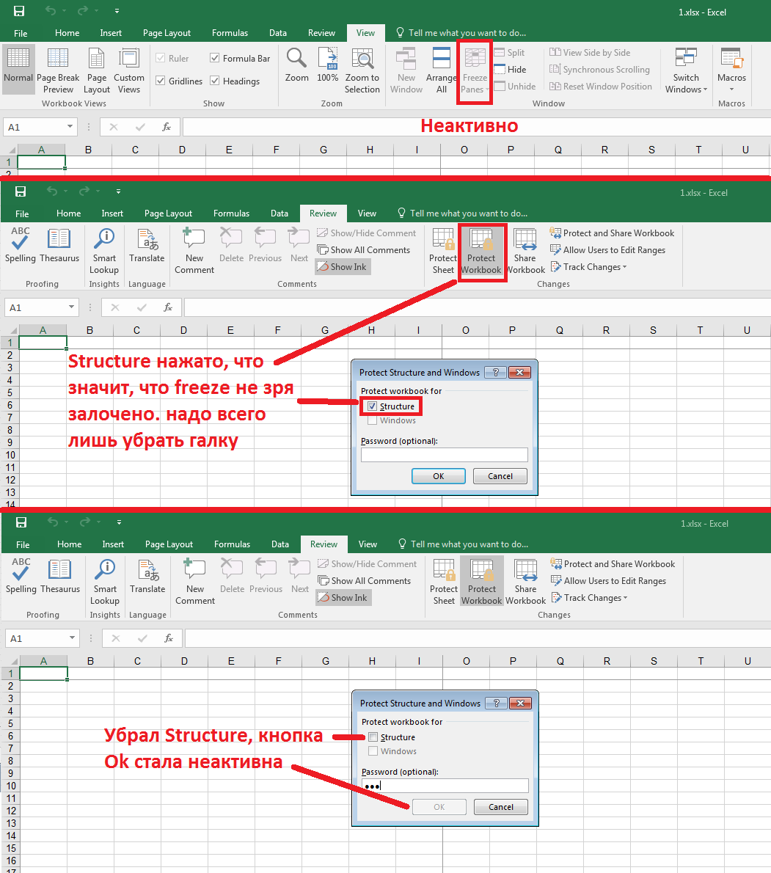Image resolution: width=771 pixels, height=873 pixels.
Task: Expand the Name Box dropdown in the bottom window
Action: pyautogui.click(x=72, y=638)
